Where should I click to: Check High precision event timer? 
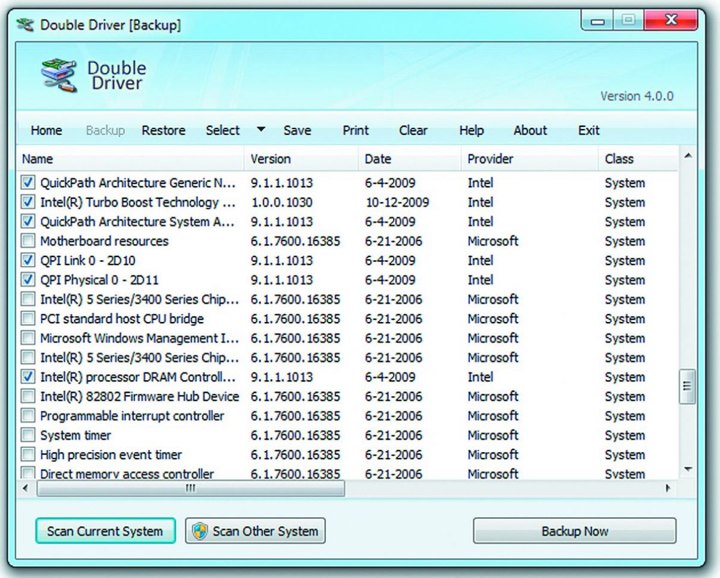(x=28, y=454)
